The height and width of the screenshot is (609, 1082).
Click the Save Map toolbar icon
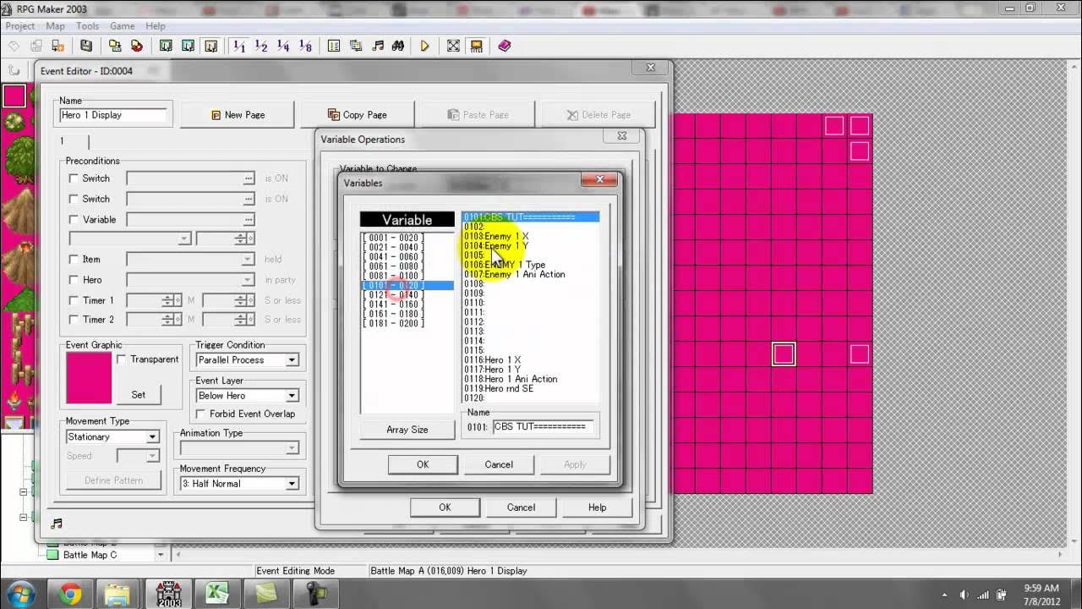click(x=115, y=46)
